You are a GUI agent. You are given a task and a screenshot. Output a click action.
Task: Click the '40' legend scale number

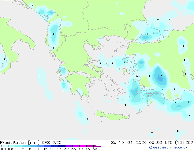[x=80, y=149]
